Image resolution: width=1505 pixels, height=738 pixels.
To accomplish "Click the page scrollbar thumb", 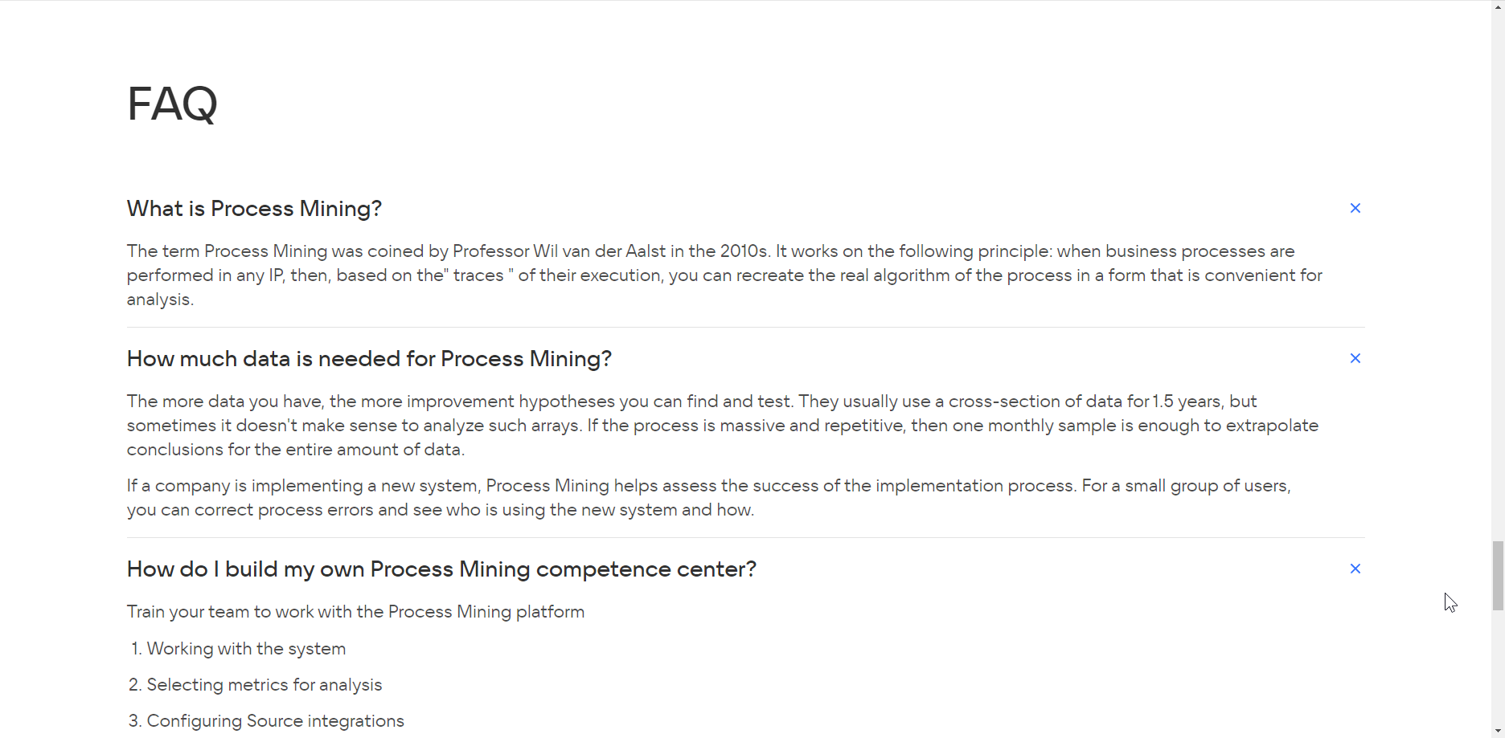I will pos(1498,576).
